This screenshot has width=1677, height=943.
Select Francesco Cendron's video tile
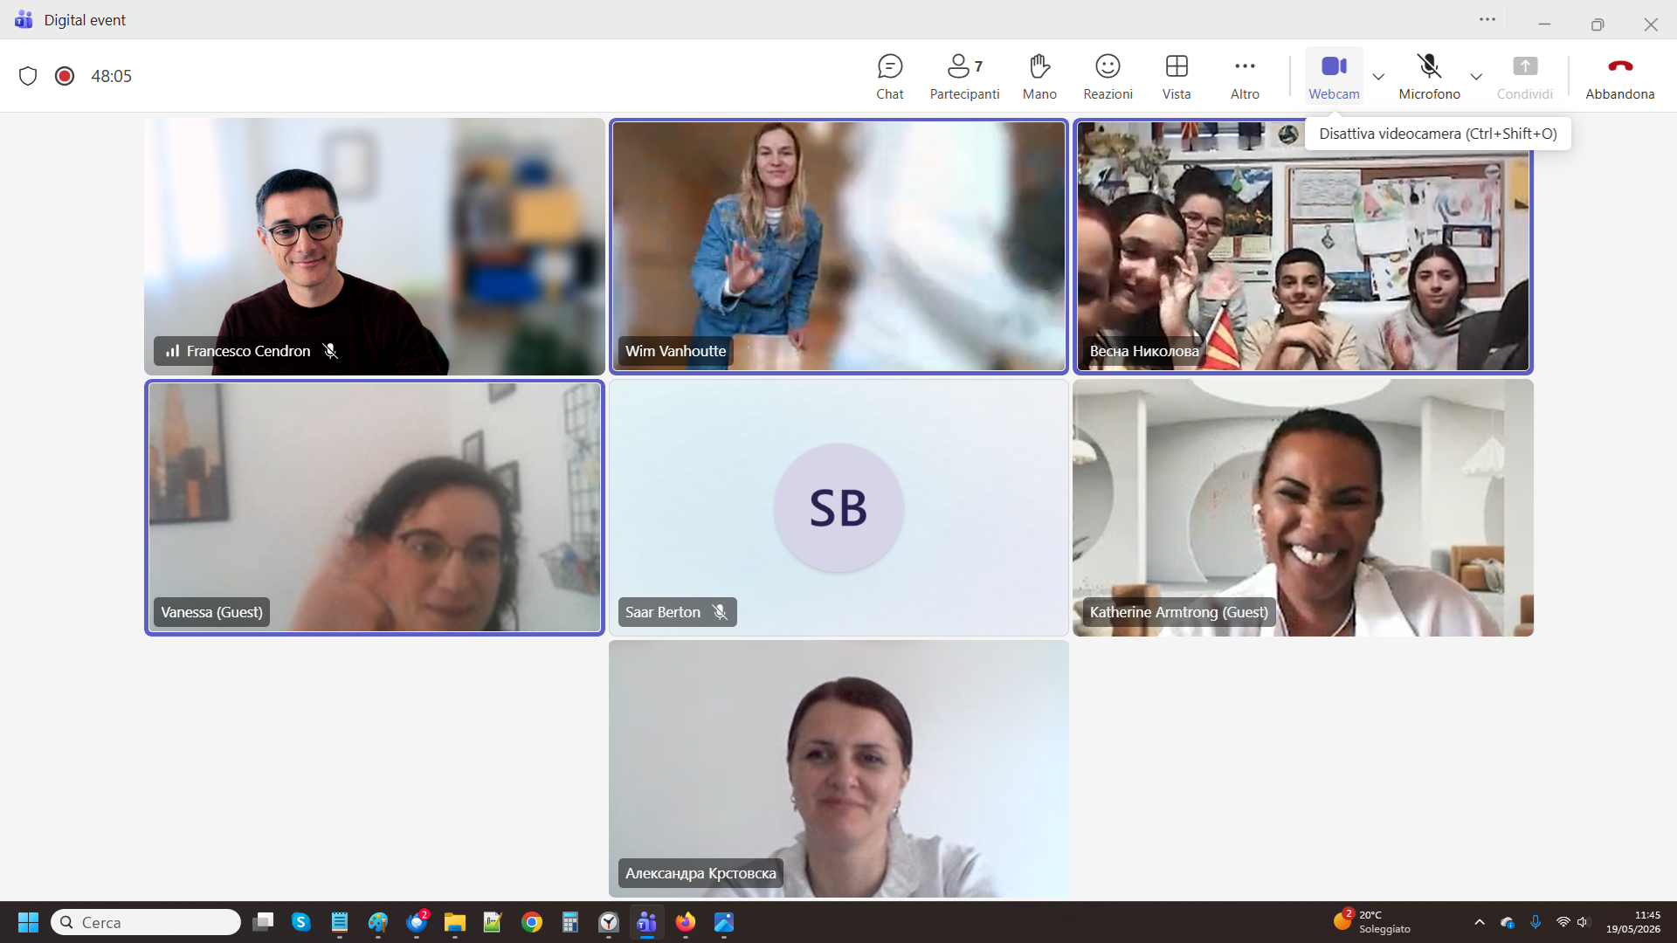pos(375,246)
